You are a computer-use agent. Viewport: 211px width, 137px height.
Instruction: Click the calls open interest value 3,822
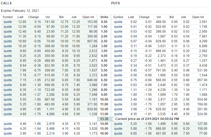coord(93,66)
